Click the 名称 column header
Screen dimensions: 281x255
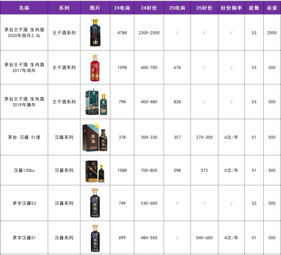(x=24, y=8)
